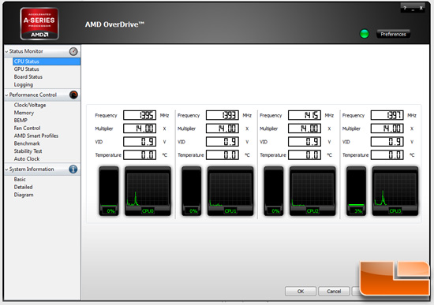Click the CPU2 VID value field
The width and height of the screenshot is (434, 305).
click(x=305, y=142)
